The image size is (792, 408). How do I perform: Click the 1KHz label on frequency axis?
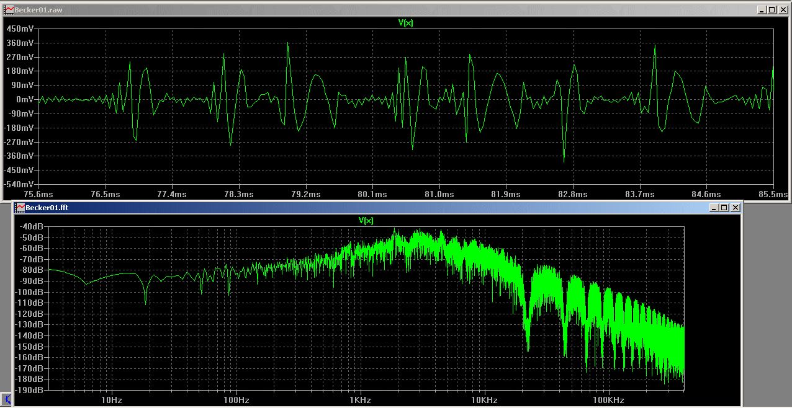[360, 400]
